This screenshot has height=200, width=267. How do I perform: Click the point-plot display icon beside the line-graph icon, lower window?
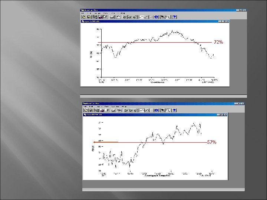[147, 110]
